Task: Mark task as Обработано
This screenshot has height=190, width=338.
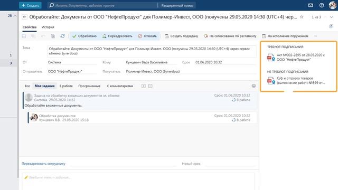Action: (84, 36)
